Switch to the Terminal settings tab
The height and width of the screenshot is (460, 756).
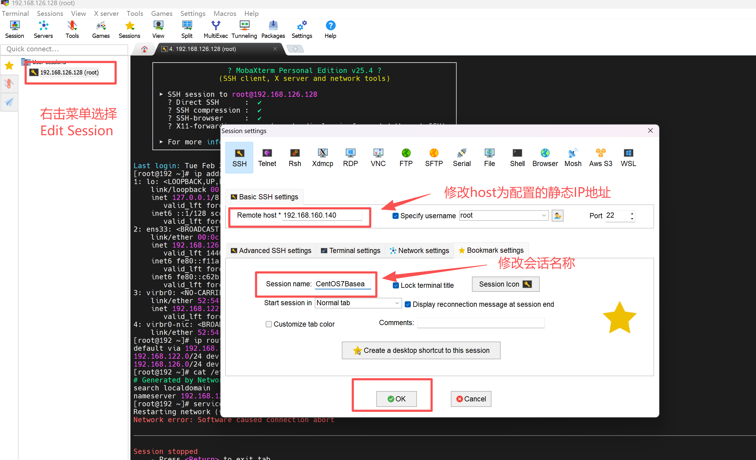[351, 251]
